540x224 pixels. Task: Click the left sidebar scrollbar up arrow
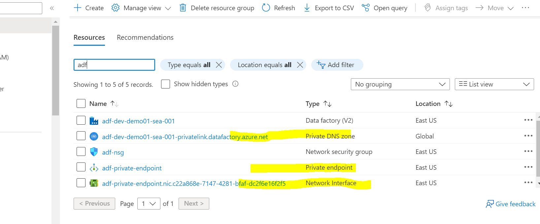pos(55,22)
